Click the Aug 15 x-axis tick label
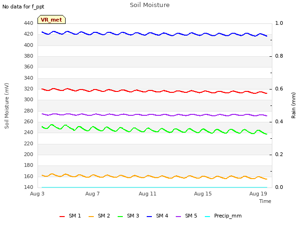 203,194
